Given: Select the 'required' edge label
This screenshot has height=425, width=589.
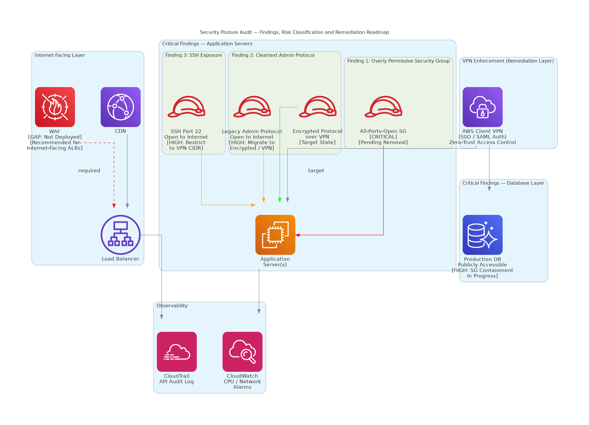Looking at the screenshot, I should (89, 171).
